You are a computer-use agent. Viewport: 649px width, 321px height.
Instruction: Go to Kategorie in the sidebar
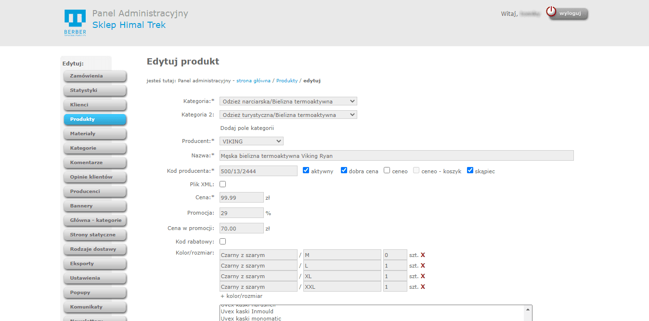(95, 148)
